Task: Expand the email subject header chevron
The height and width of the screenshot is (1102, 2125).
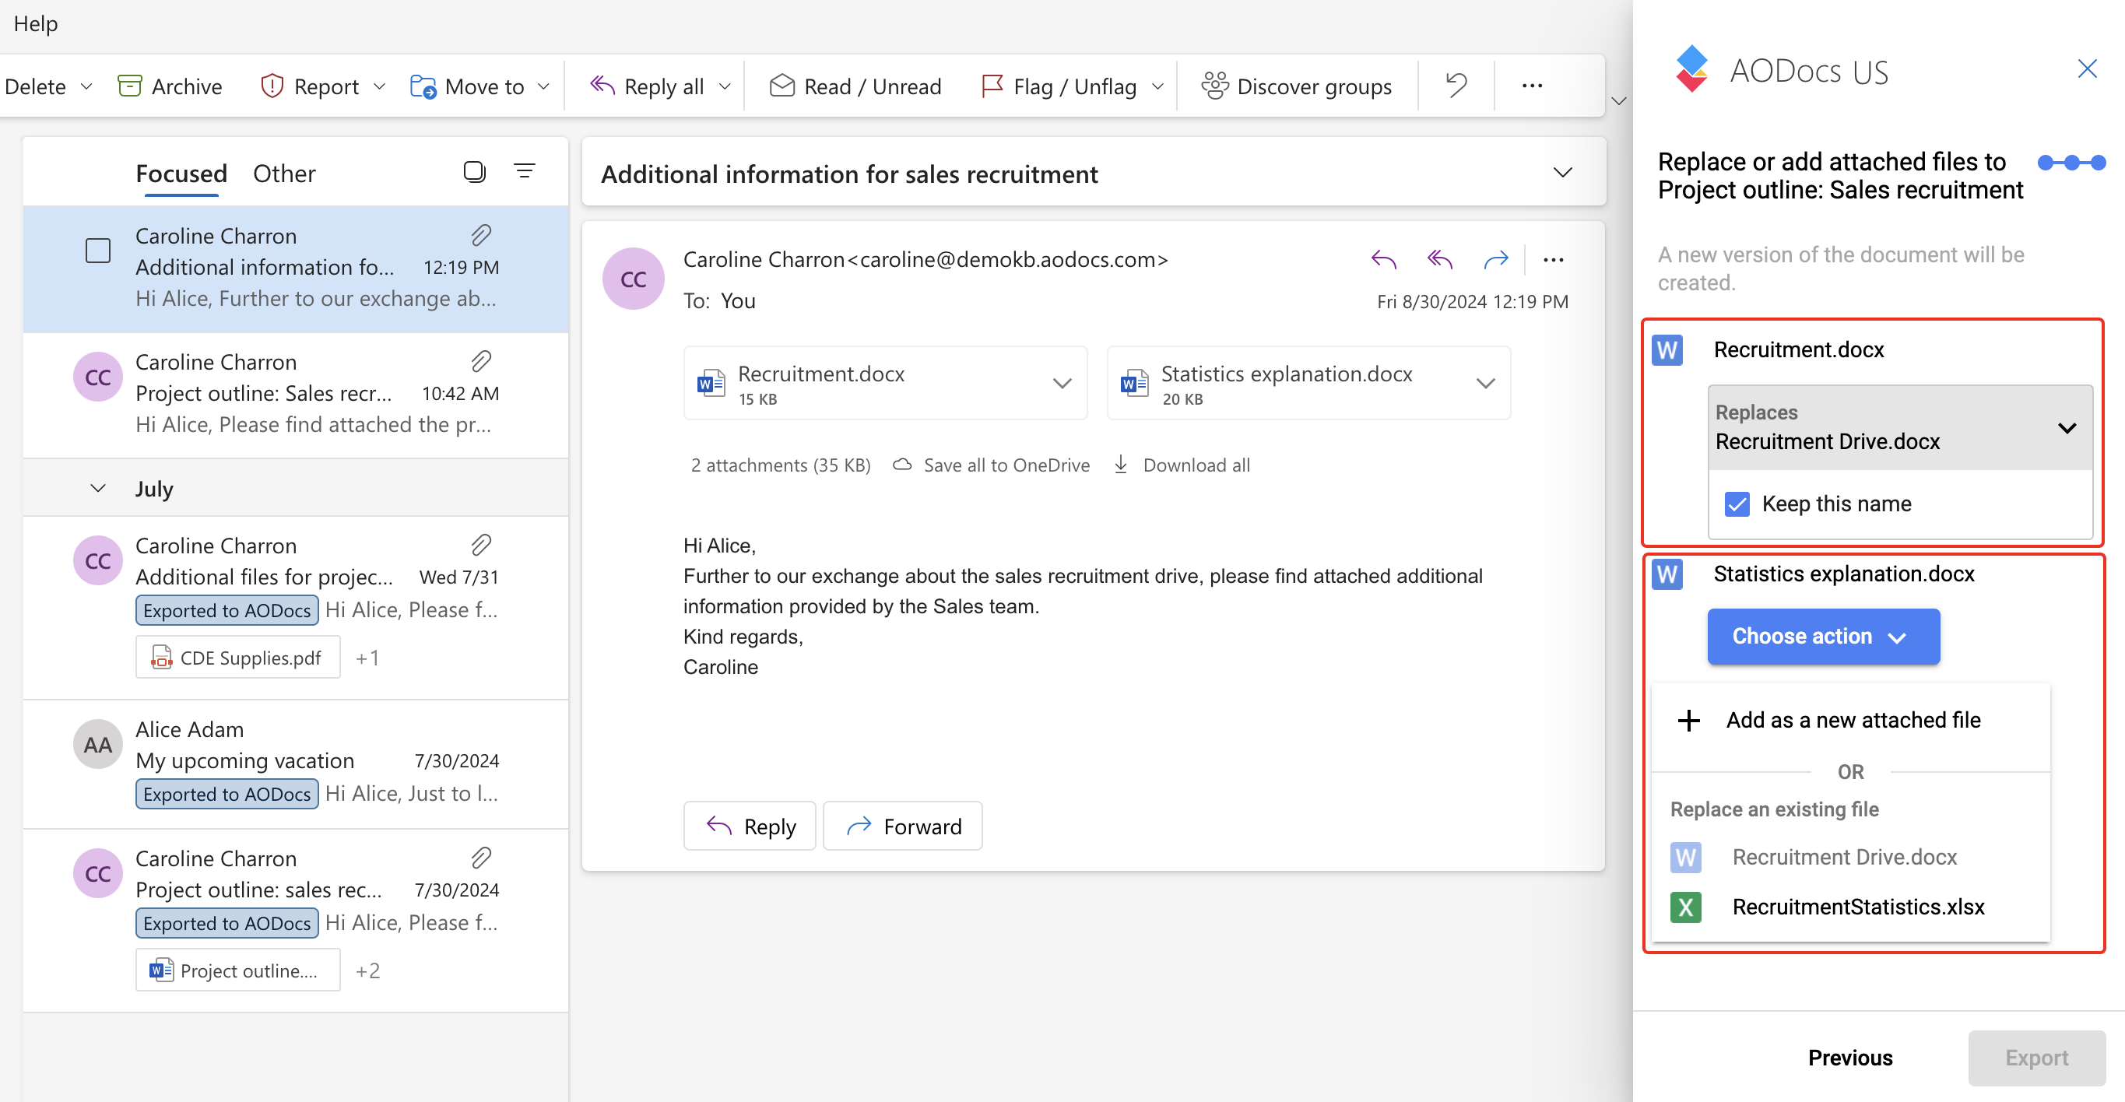Action: (x=1562, y=173)
